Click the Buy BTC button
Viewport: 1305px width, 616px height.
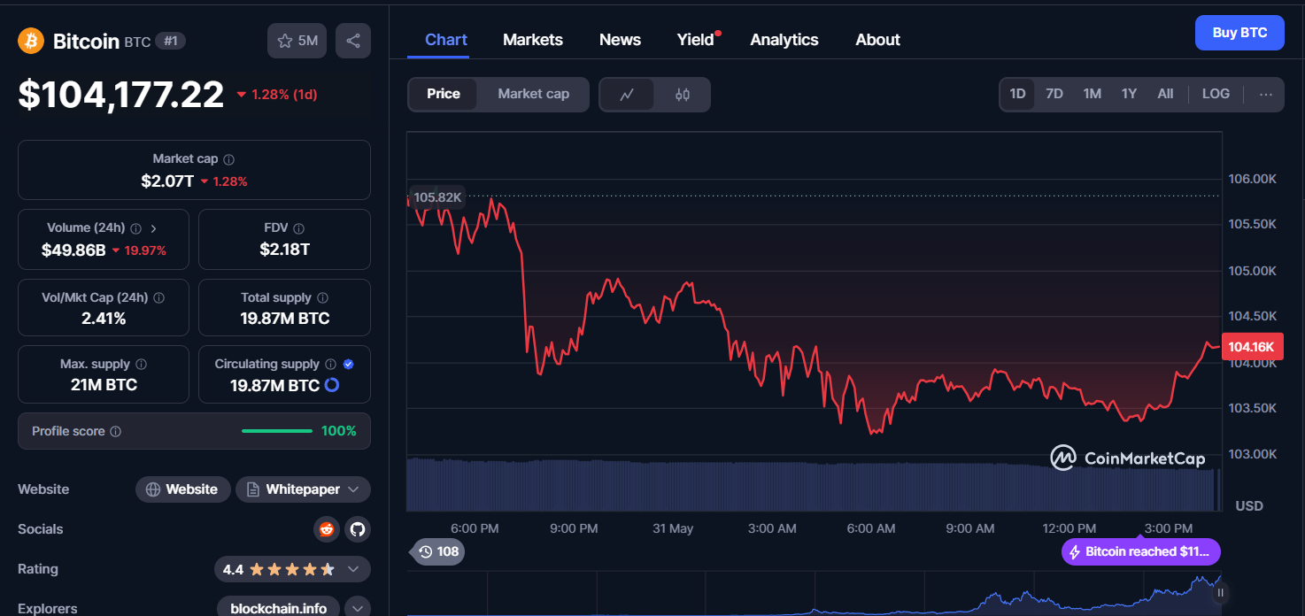coord(1239,33)
